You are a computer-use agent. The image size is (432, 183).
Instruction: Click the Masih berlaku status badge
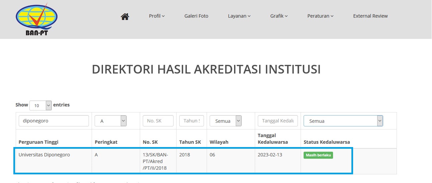tap(318, 155)
